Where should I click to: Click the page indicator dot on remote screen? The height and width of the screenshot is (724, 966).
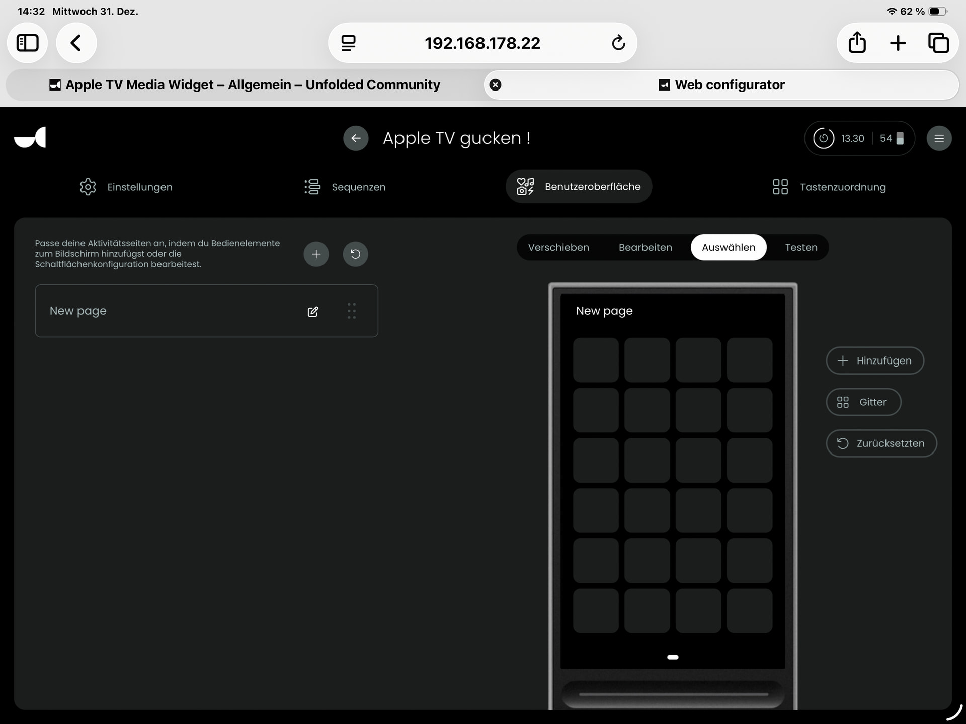[673, 657]
